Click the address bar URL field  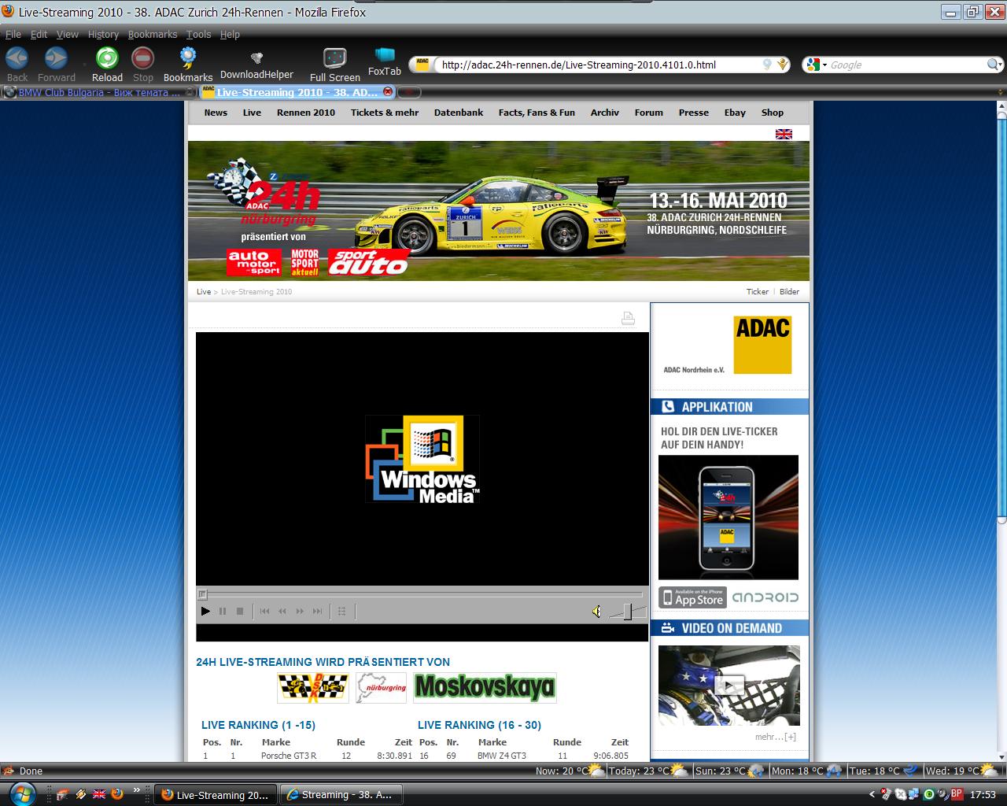(598, 65)
